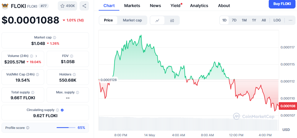Set chart range to 1D

(x=224, y=20)
